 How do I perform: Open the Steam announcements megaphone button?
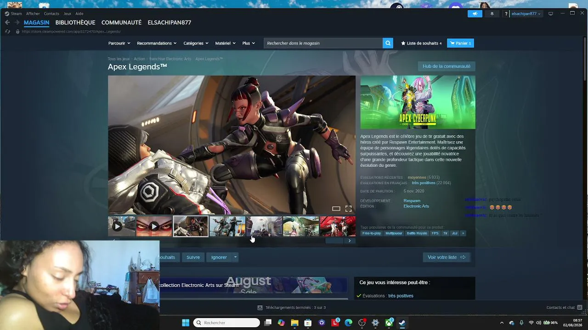tap(475, 14)
